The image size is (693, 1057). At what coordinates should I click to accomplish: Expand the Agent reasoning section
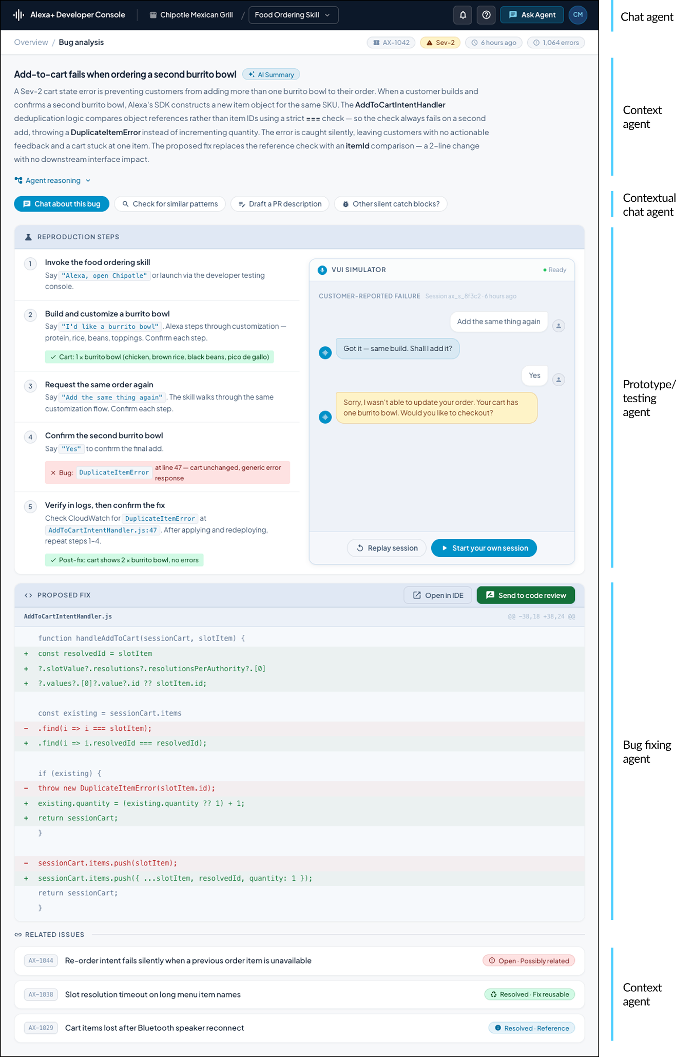53,181
